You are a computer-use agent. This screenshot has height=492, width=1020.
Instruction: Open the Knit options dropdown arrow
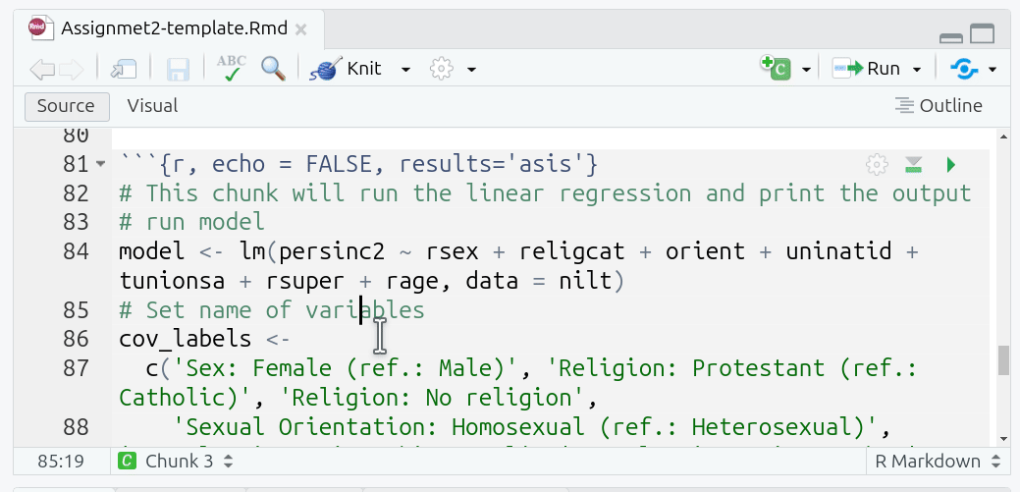coord(405,69)
